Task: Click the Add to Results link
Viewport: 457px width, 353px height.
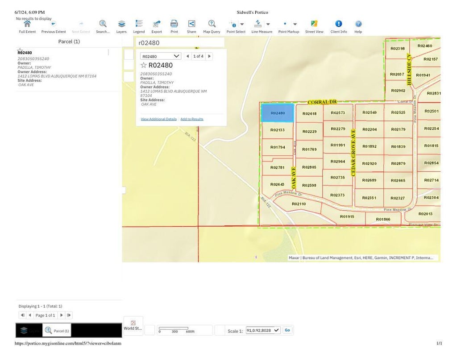Action: pyautogui.click(x=191, y=119)
